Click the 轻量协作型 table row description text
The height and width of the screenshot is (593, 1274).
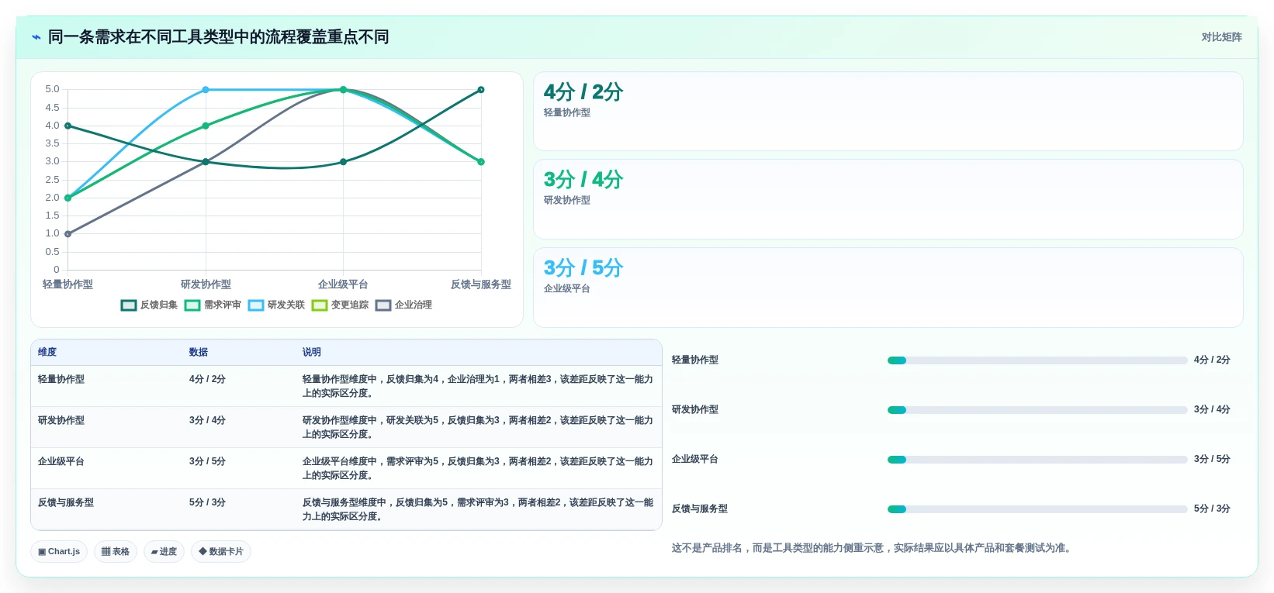tap(478, 386)
